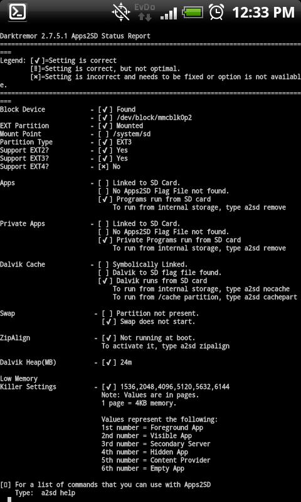
Task: Tap the GPS satellite status icon
Action: pos(121,12)
